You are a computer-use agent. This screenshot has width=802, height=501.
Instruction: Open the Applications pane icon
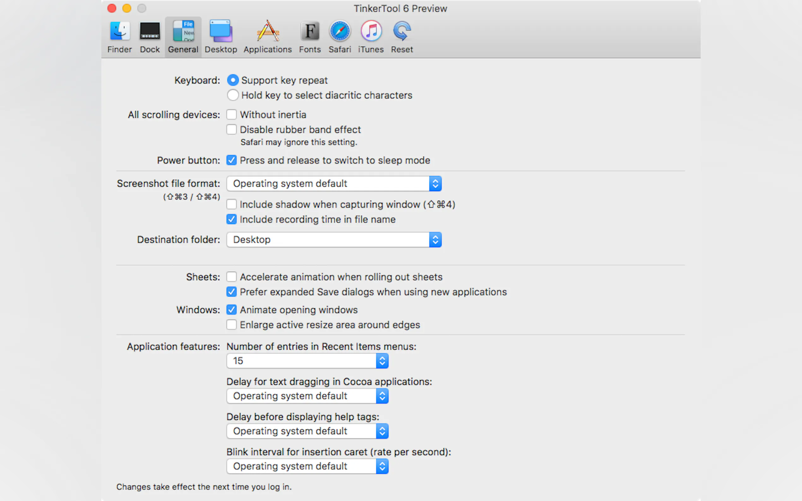click(x=267, y=32)
